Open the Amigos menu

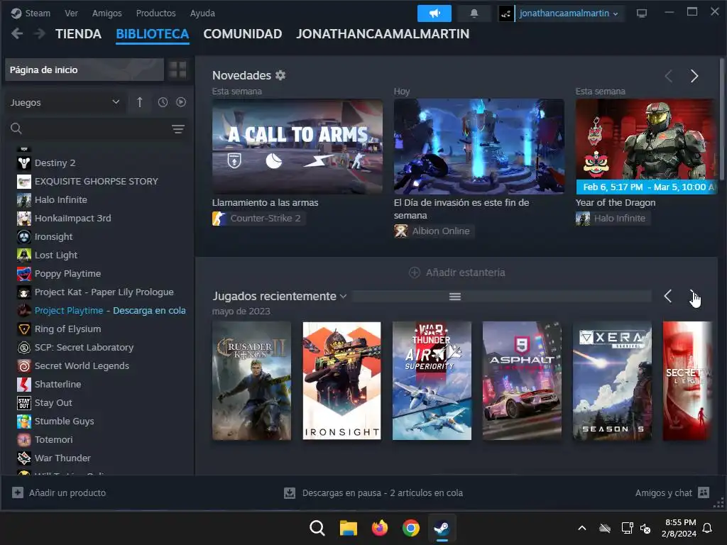[106, 13]
